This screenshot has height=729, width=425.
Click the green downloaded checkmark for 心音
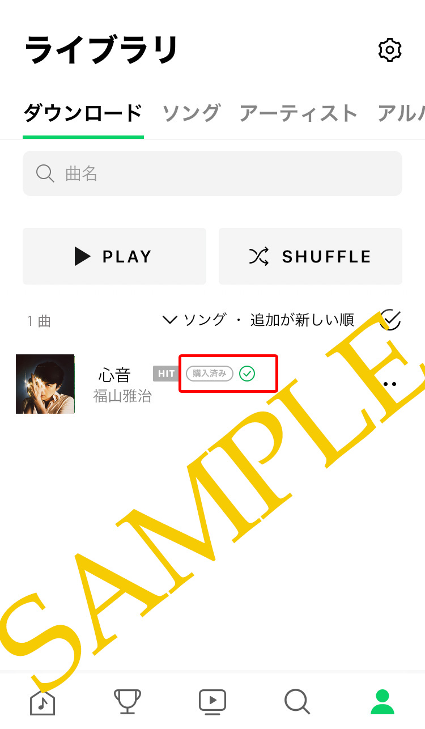click(247, 374)
